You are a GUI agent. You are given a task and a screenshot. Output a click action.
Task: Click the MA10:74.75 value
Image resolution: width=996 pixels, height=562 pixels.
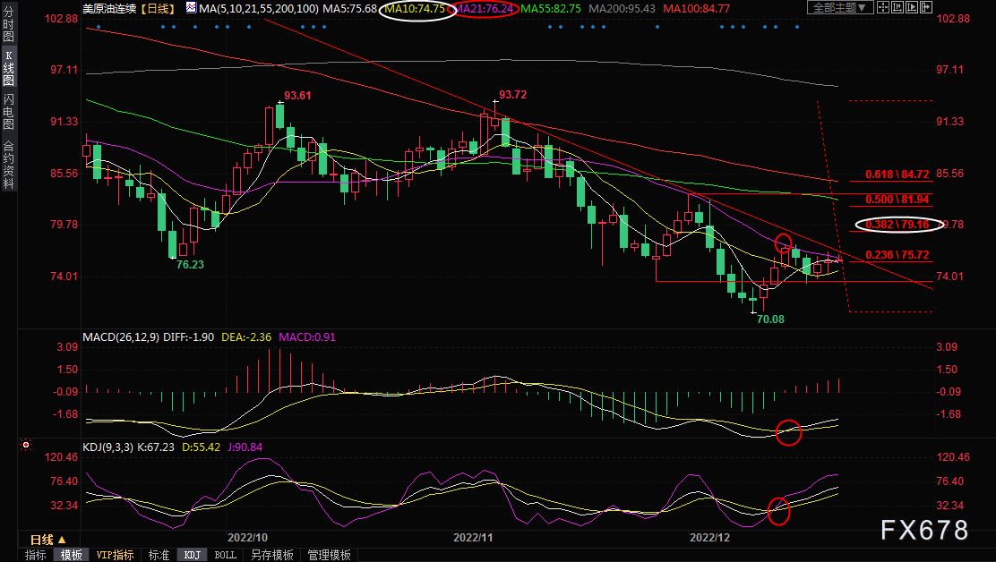click(x=415, y=8)
